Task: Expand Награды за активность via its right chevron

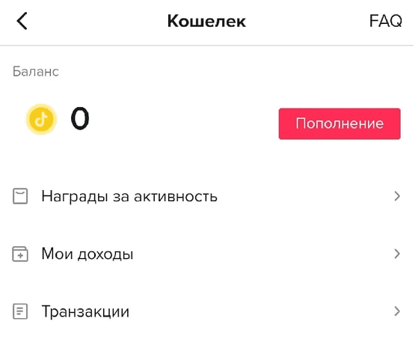Action: click(397, 196)
